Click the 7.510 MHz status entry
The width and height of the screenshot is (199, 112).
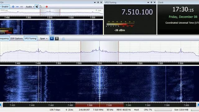coord(98,110)
